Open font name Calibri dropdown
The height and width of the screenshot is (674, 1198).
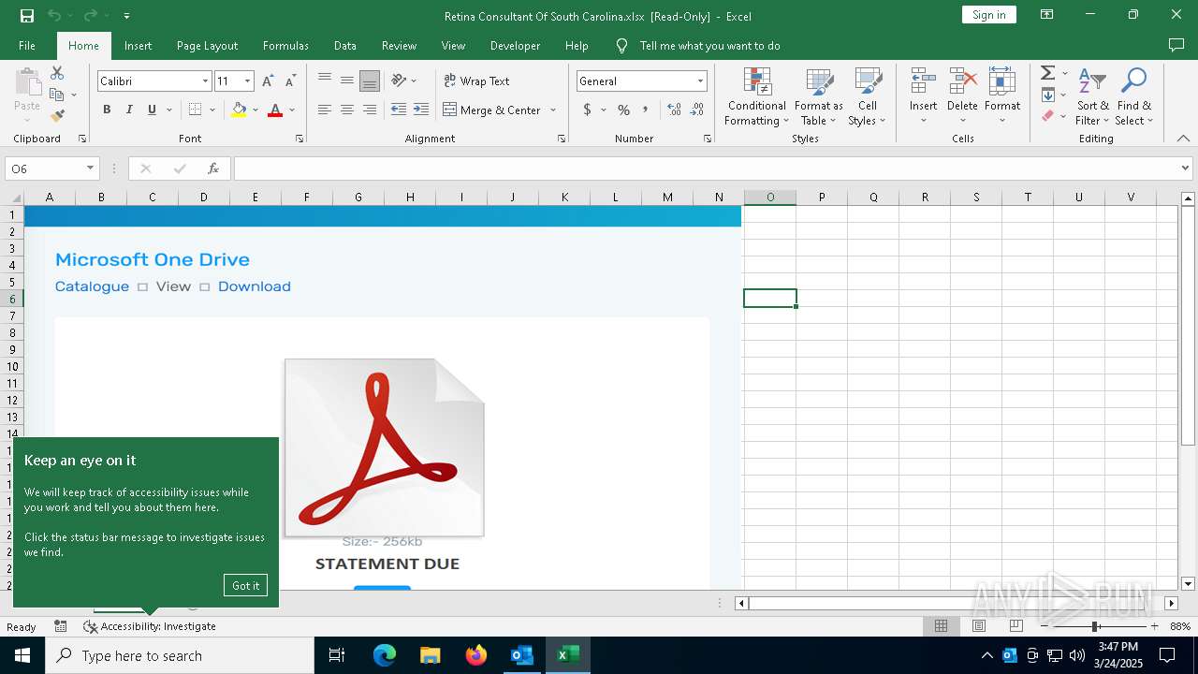pos(205,81)
